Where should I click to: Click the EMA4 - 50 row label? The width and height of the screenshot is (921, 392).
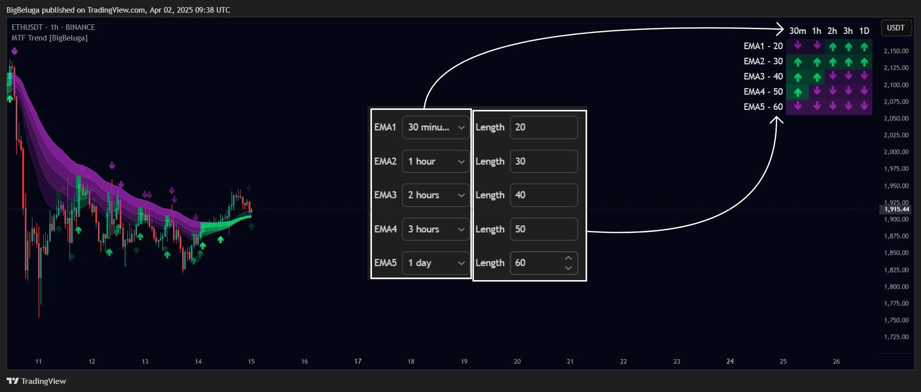[763, 92]
